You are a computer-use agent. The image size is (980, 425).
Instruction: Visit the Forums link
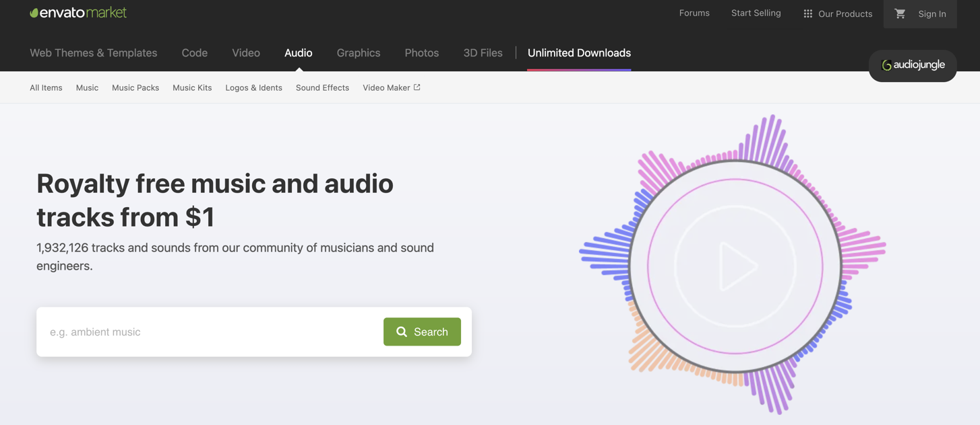[x=694, y=13]
